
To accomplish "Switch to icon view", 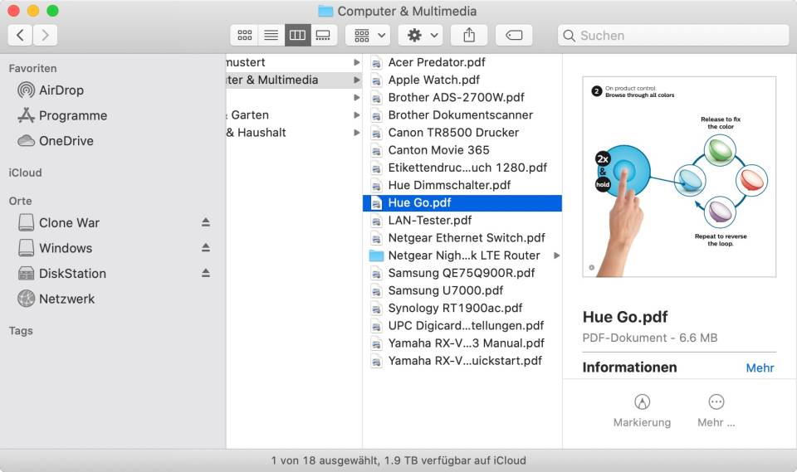I will (244, 35).
